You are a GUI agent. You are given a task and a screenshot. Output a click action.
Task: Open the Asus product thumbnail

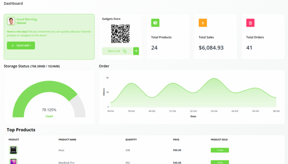[14, 150]
